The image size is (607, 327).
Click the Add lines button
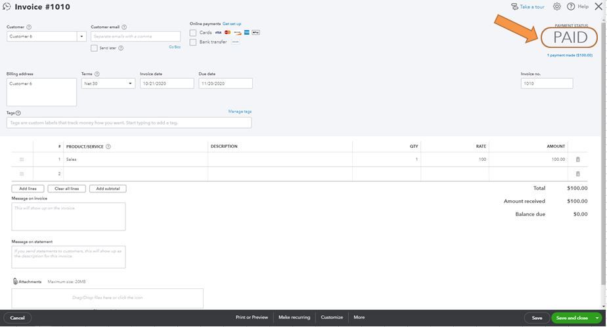coord(28,189)
